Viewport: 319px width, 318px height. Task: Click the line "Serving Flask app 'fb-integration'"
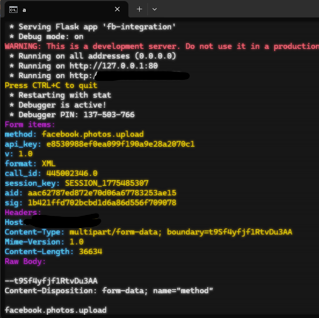click(93, 27)
